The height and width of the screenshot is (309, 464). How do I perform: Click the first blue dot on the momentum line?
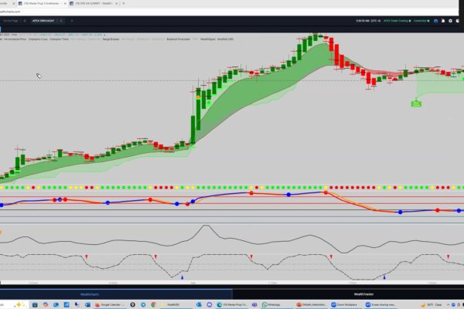pyautogui.click(x=54, y=200)
